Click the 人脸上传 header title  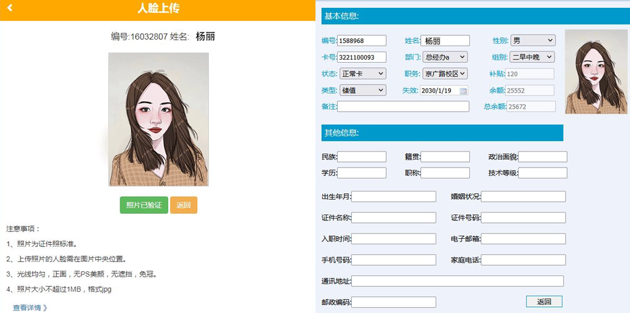(158, 8)
